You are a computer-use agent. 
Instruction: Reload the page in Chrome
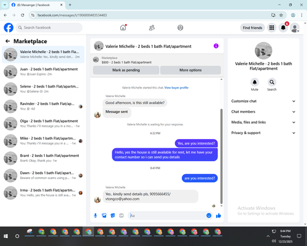(23, 15)
